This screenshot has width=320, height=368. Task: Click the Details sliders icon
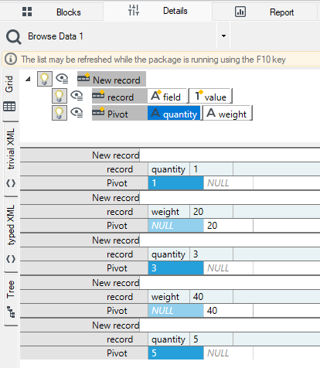(134, 10)
